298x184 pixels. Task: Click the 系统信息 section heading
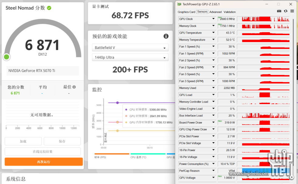pyautogui.click(x=16, y=179)
